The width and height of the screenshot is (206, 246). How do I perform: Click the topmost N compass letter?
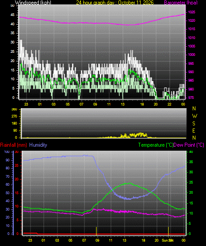[194, 109]
